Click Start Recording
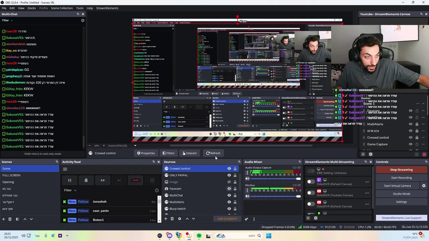The image size is (429, 241). (x=401, y=178)
